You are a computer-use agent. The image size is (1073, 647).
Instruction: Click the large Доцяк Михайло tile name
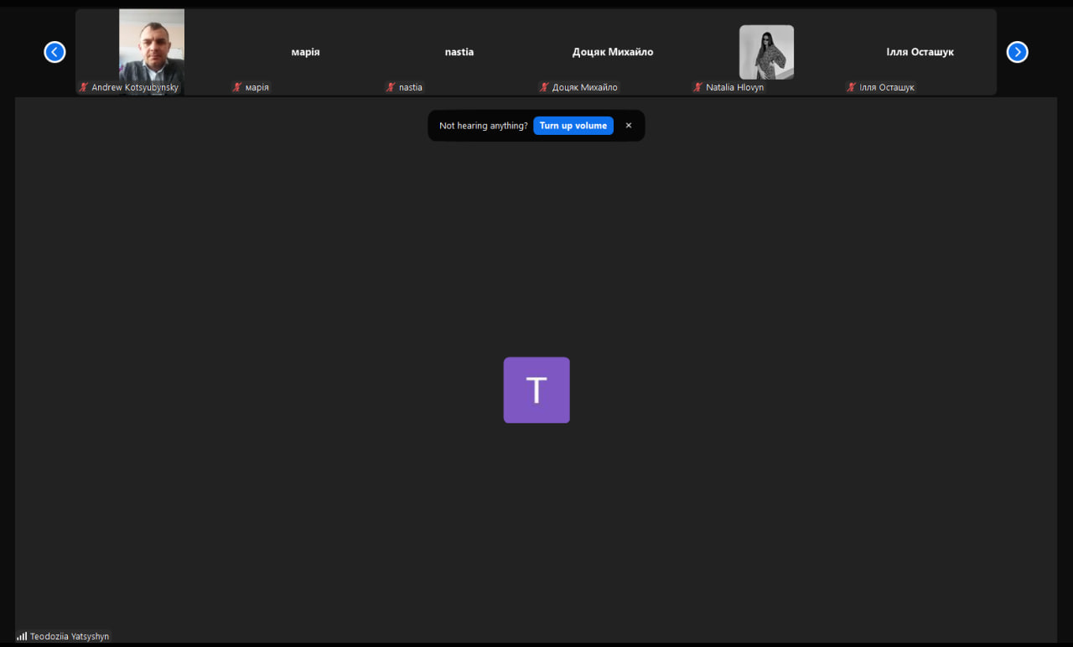tap(612, 52)
